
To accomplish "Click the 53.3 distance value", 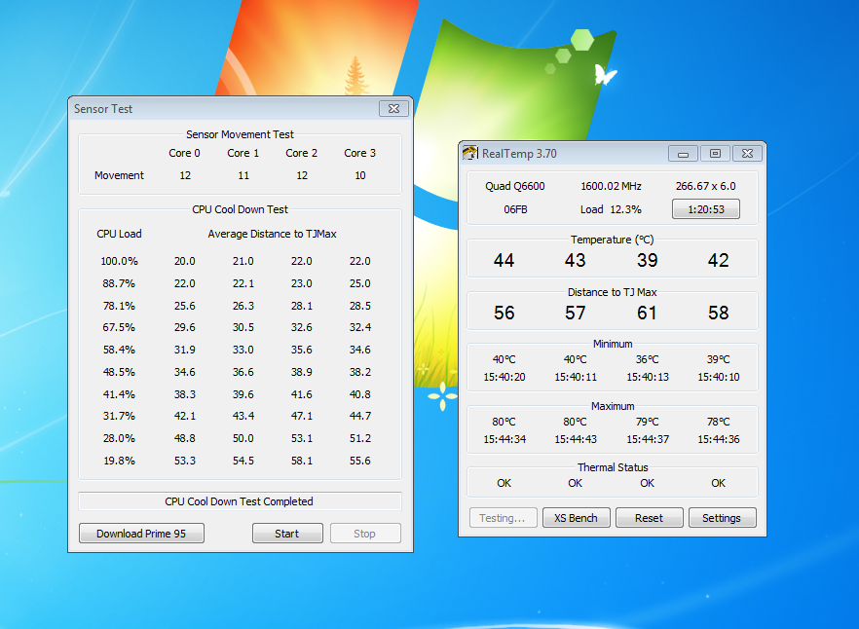I will click(x=185, y=461).
